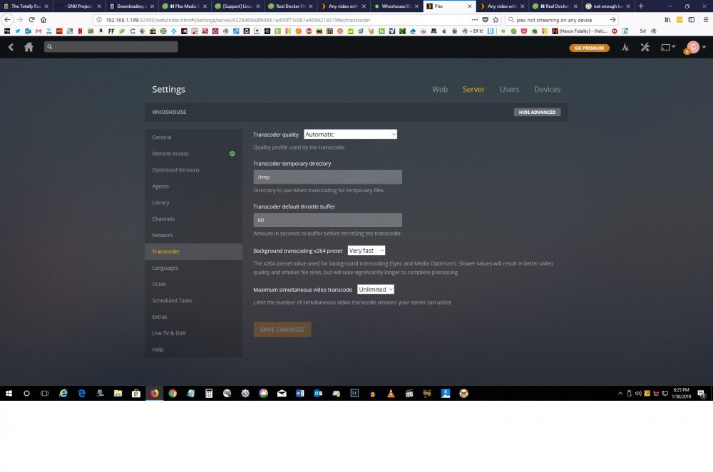Switch to GNU Project browser tab
Viewport: 713px width, 472px height.
tap(78, 6)
